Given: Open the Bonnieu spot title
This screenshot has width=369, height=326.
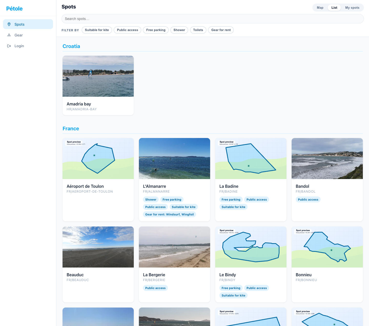Looking at the screenshot, I should pyautogui.click(x=304, y=275).
